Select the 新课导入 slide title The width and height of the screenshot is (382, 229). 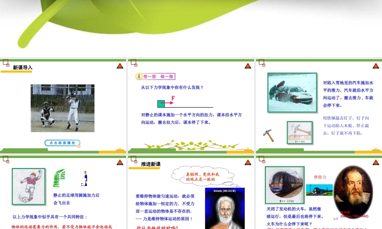pos(23,68)
